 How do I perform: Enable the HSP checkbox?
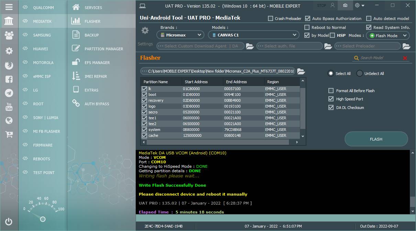332,35
